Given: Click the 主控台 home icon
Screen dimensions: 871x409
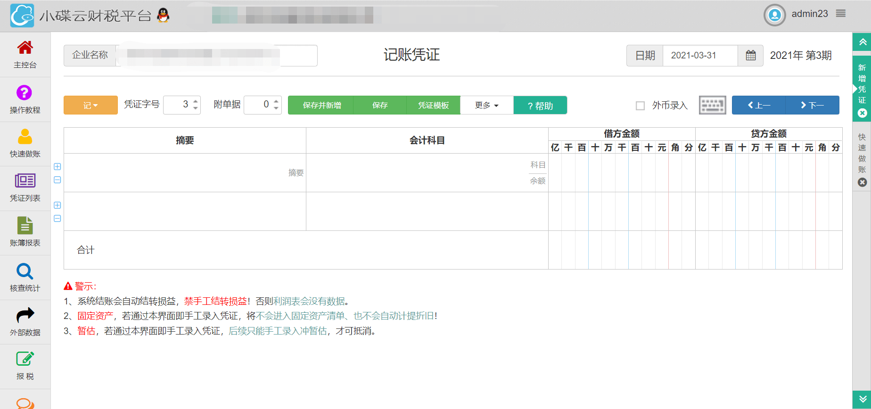Looking at the screenshot, I should click(x=25, y=48).
